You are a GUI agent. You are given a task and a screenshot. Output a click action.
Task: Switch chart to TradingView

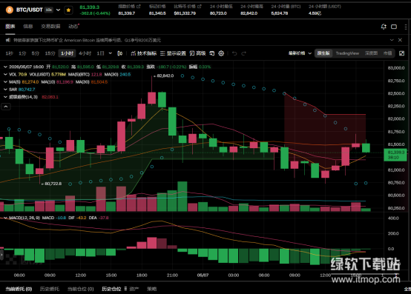click(x=347, y=53)
